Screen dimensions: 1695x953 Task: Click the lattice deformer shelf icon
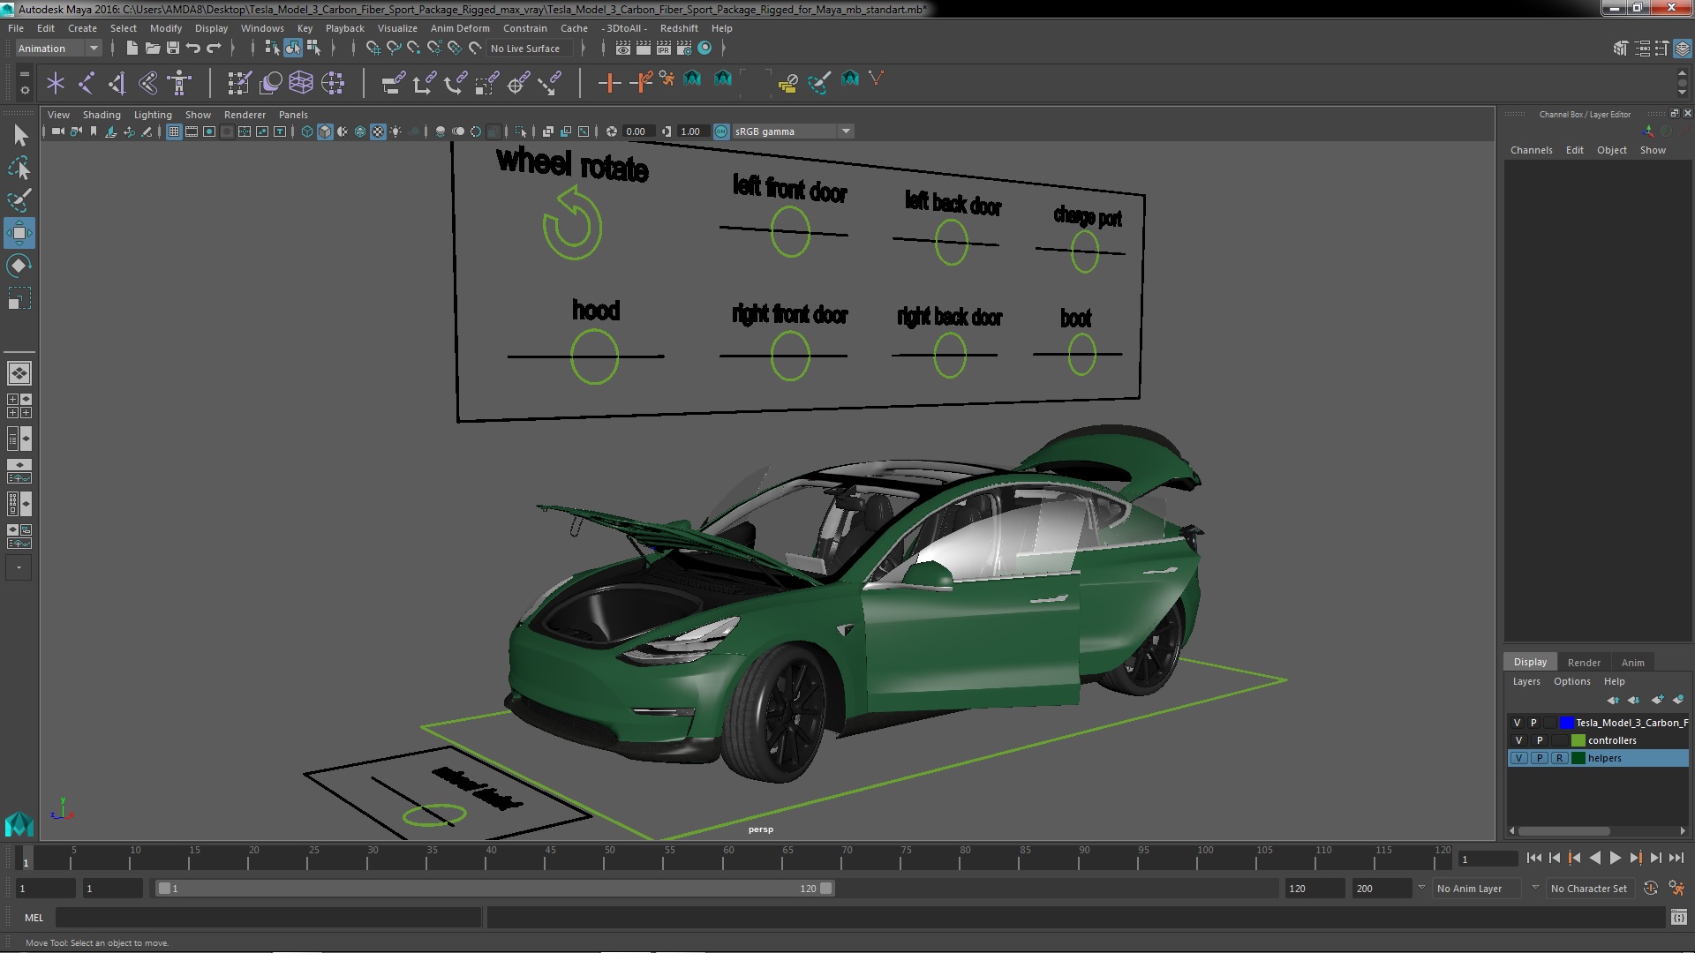click(301, 84)
